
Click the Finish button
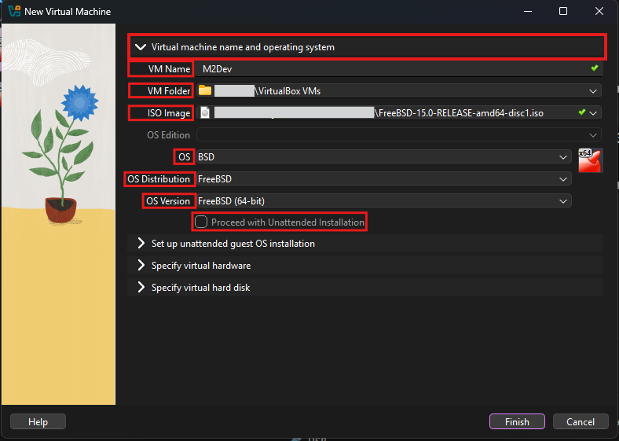click(517, 422)
